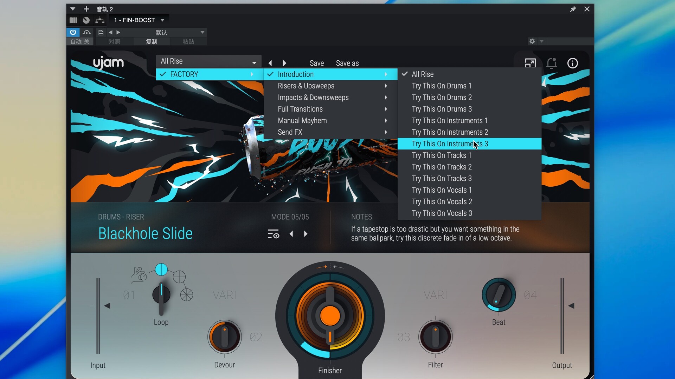Choose Try This On Drums 3
675x379 pixels.
(469, 109)
